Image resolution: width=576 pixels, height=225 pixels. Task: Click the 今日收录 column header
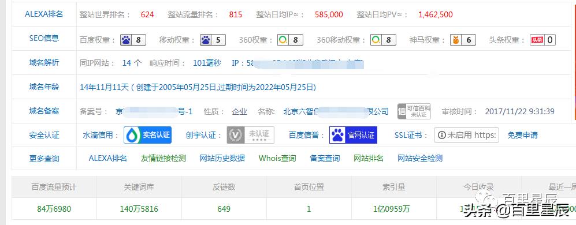tap(479, 187)
